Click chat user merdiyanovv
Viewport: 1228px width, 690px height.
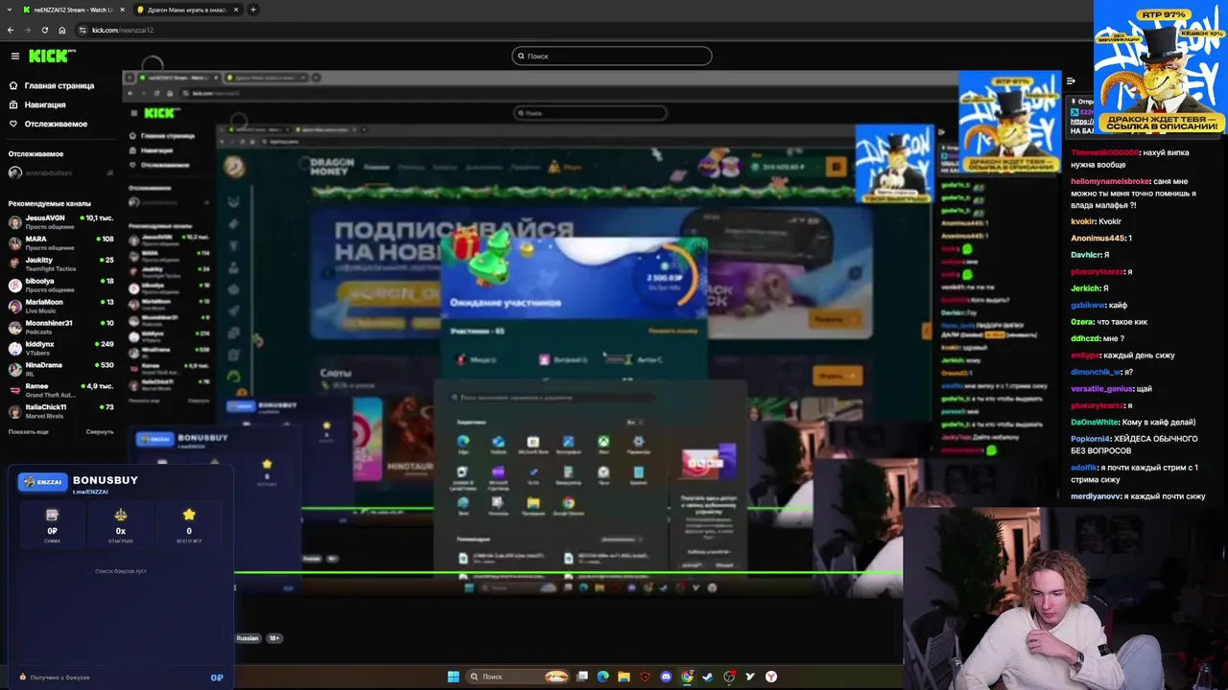[1096, 496]
